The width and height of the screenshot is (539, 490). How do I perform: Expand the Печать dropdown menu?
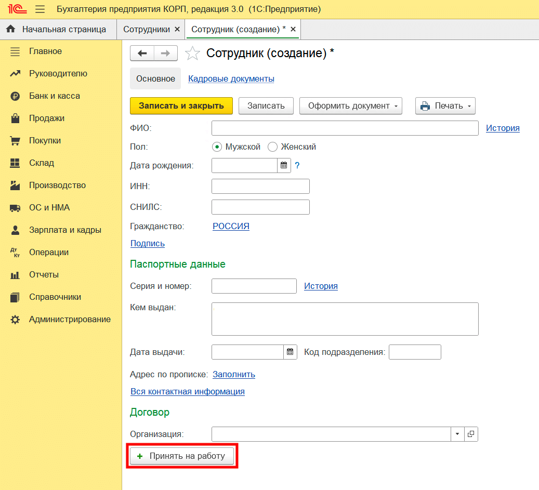(x=445, y=106)
